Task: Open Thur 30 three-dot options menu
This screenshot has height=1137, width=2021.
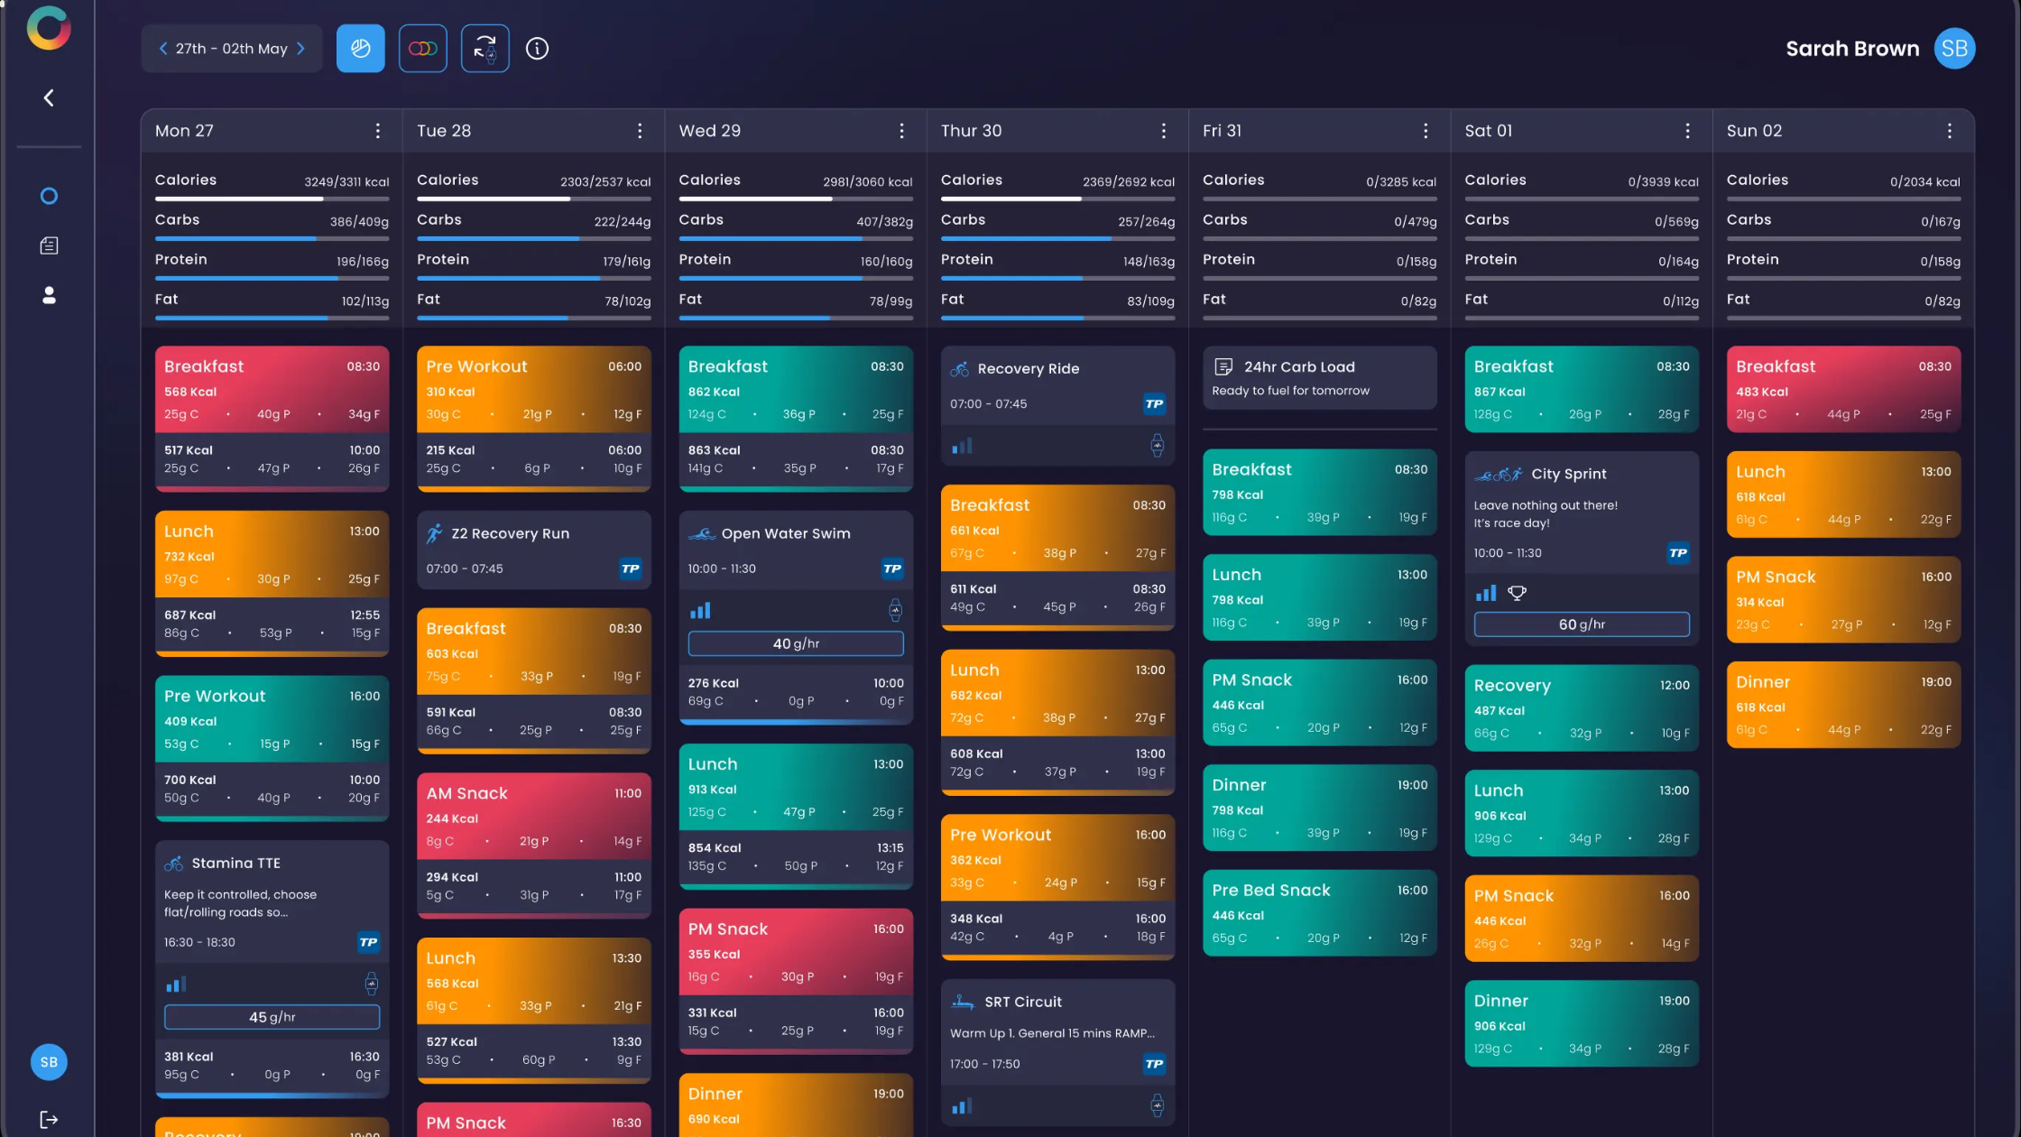Action: 1164,131
